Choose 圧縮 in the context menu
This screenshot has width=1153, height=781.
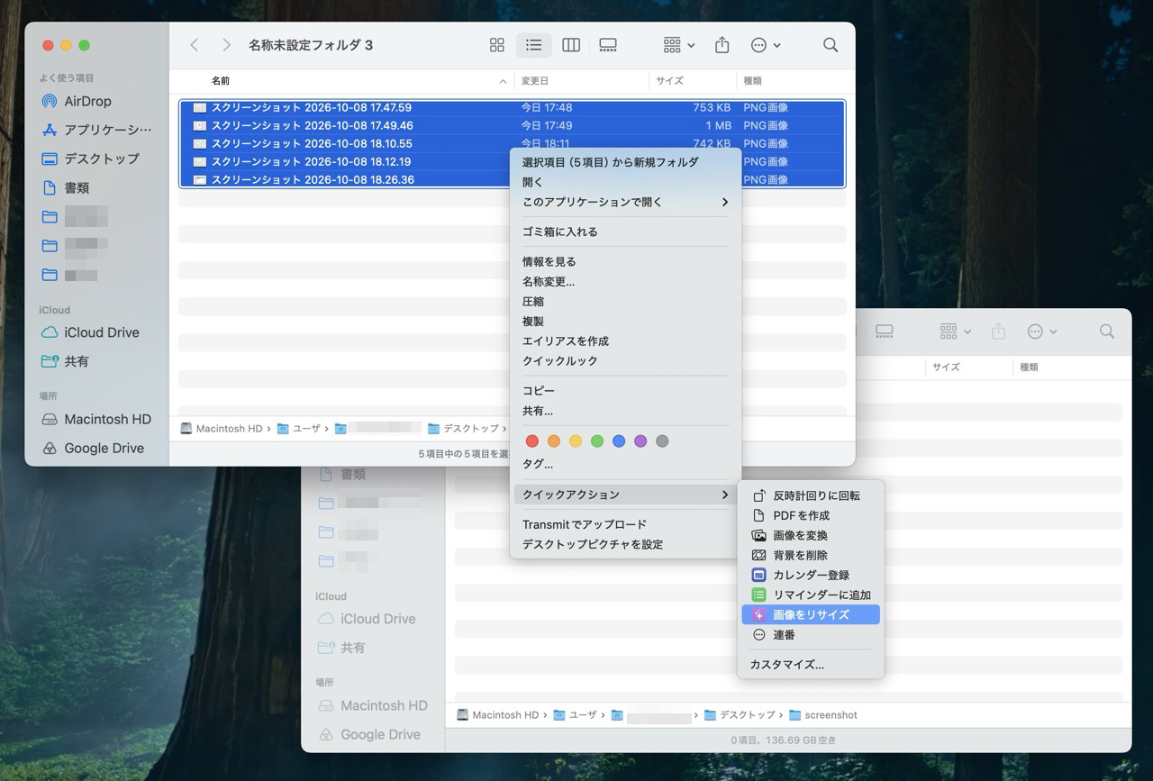pyautogui.click(x=625, y=301)
